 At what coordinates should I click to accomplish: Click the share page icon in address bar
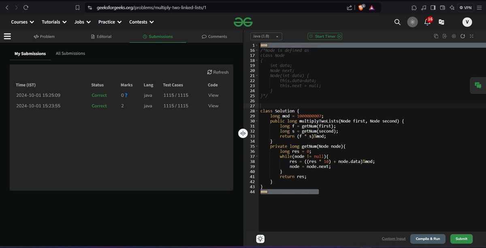(x=350, y=8)
